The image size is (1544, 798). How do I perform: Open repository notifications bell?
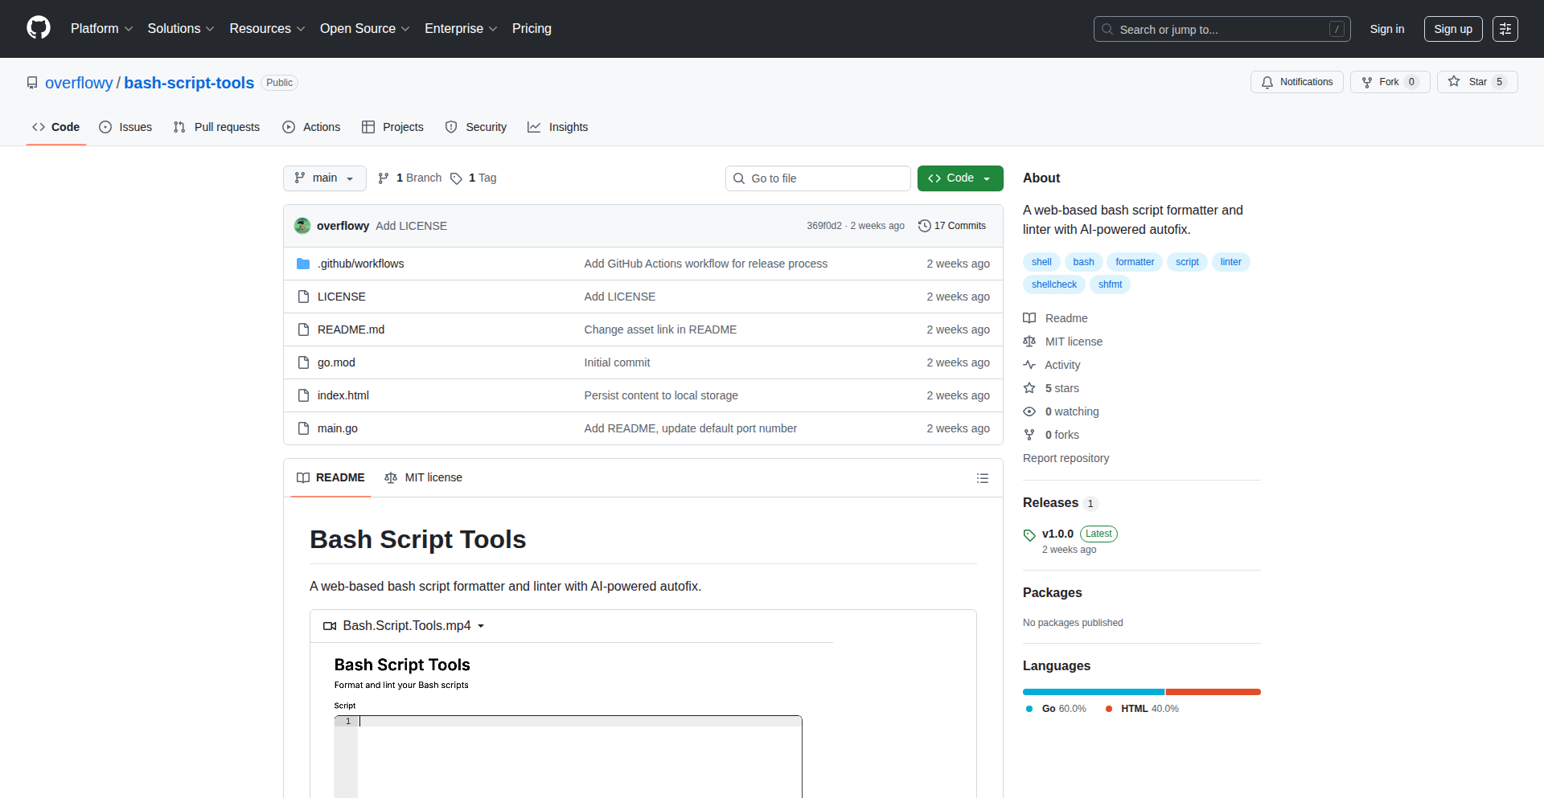pos(1267,82)
